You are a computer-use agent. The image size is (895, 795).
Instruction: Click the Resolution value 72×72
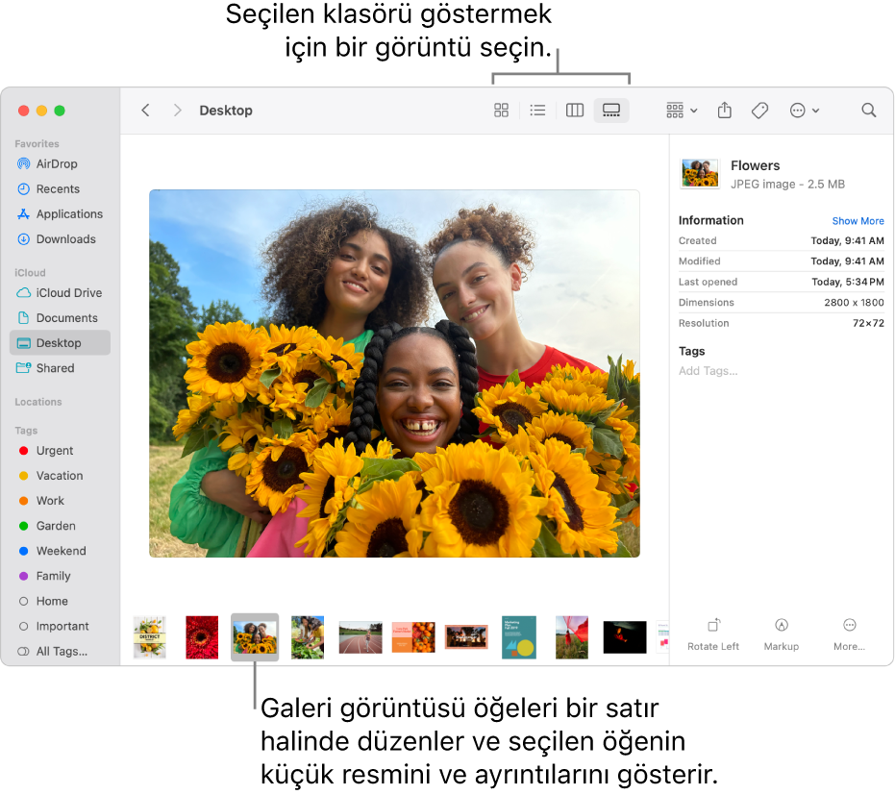point(868,323)
